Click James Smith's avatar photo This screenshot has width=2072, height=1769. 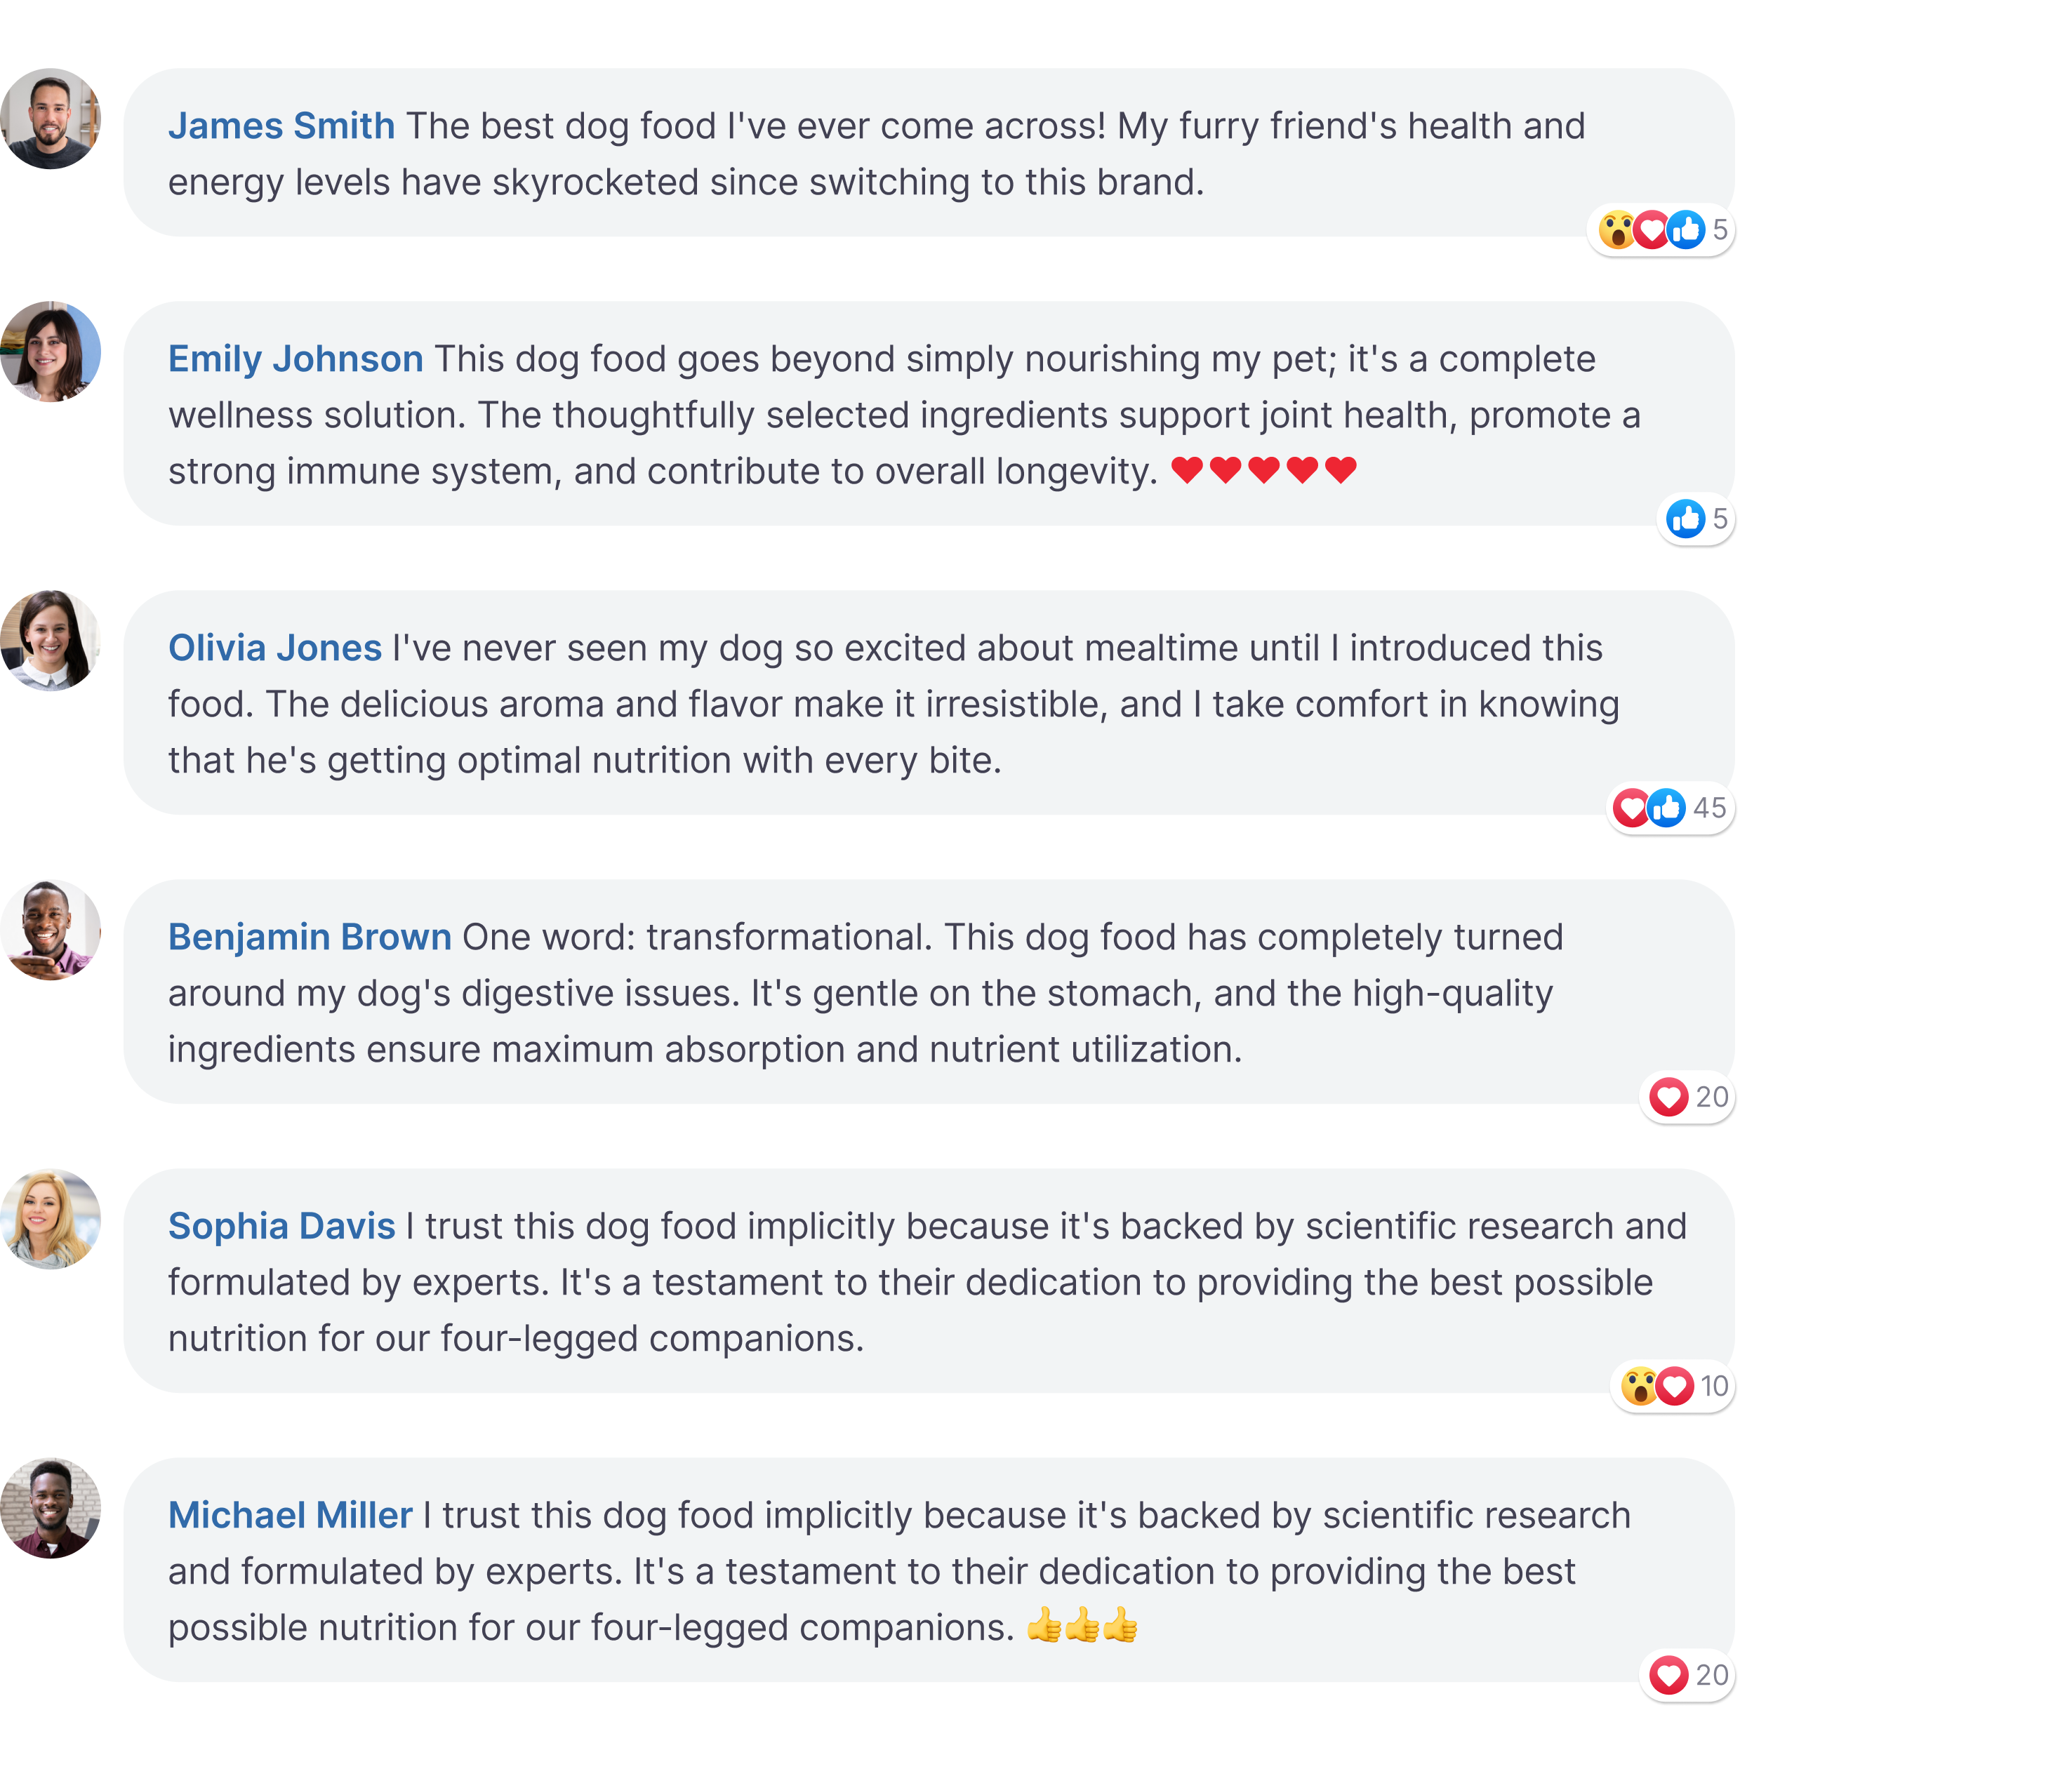50,119
